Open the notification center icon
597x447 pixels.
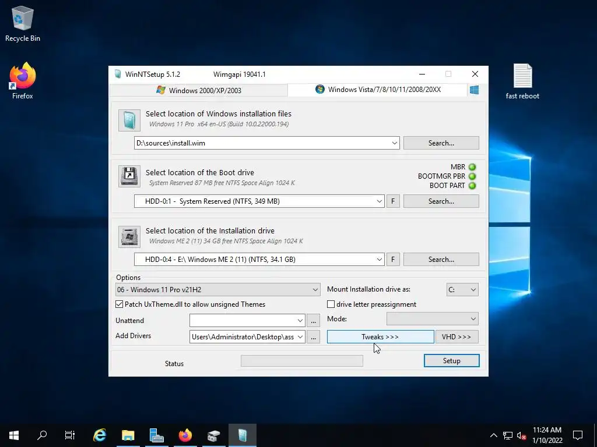578,435
